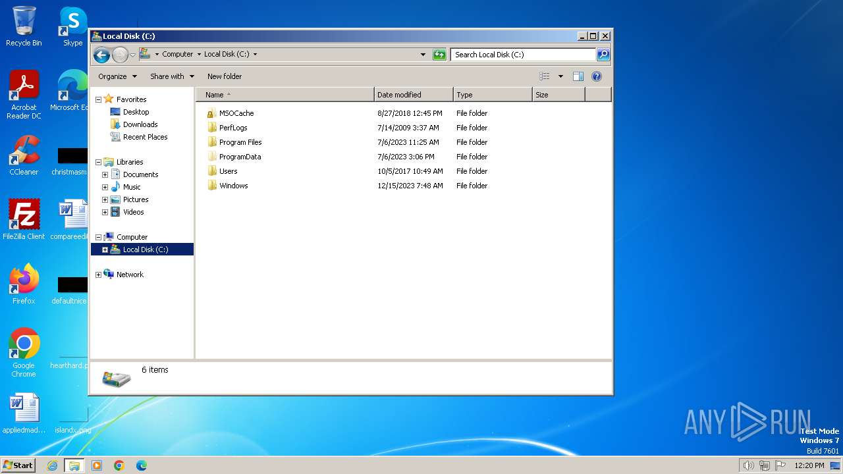Open FileZilla Client desktop icon
The height and width of the screenshot is (474, 843).
(x=24, y=220)
